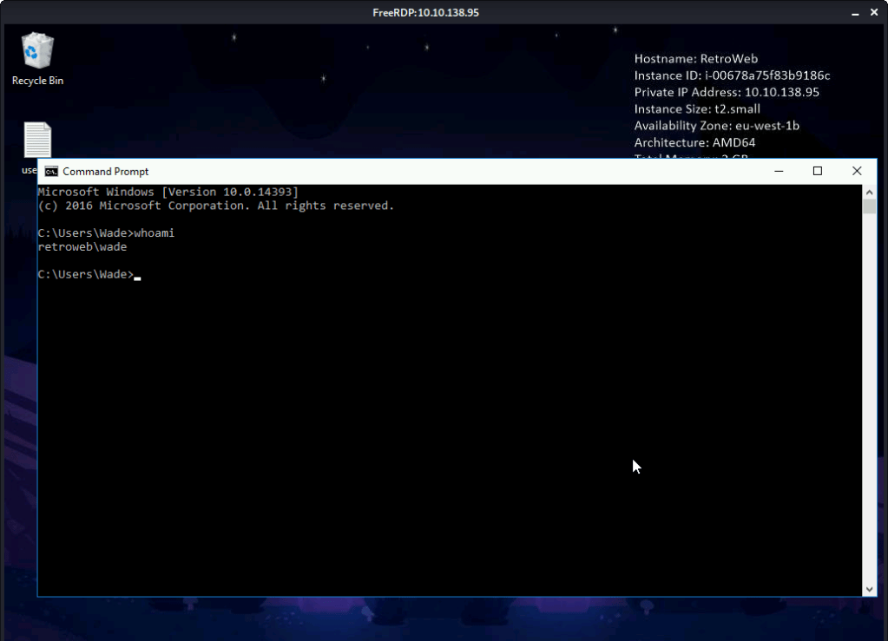
Task: Click the Private IP Address desktop text
Action: [727, 92]
